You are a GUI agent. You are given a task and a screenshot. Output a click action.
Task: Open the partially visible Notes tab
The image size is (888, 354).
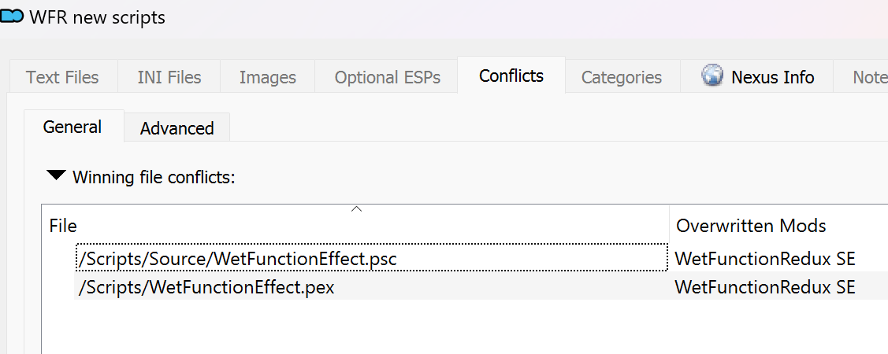860,76
